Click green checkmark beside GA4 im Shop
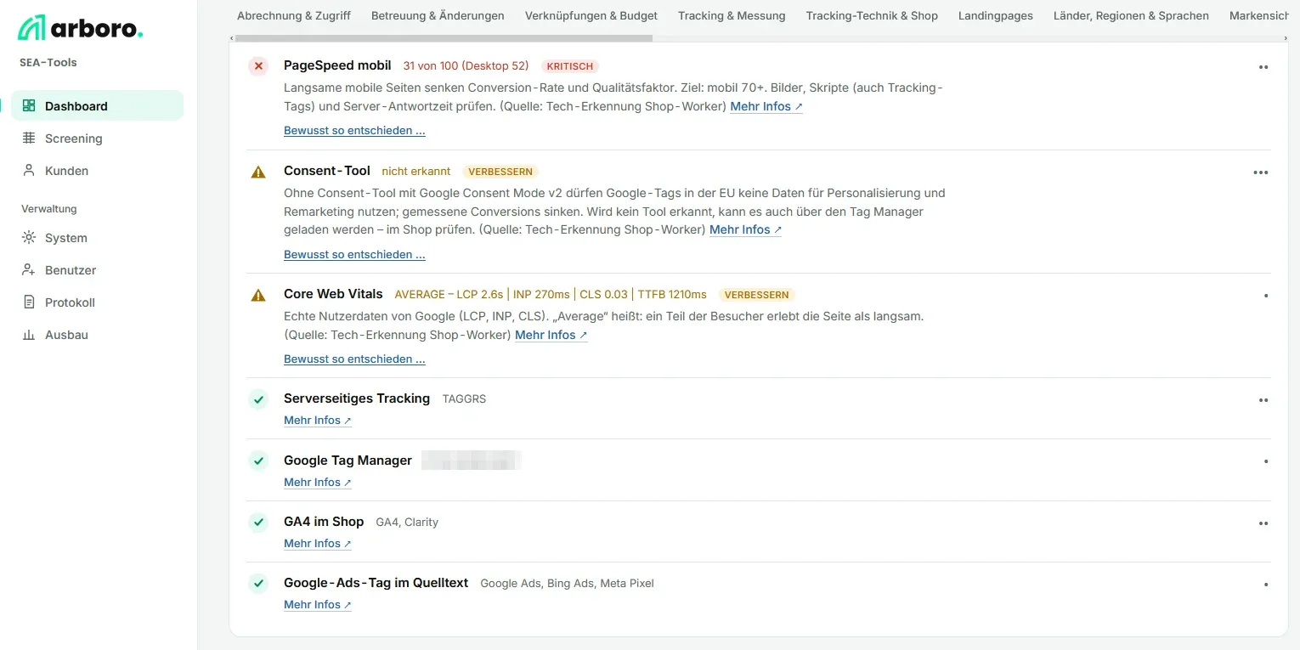The width and height of the screenshot is (1300, 650). [258, 522]
